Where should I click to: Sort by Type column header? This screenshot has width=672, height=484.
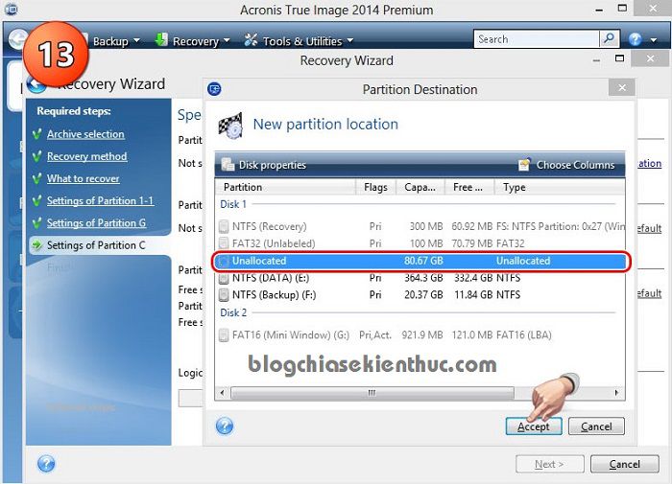tap(559, 187)
